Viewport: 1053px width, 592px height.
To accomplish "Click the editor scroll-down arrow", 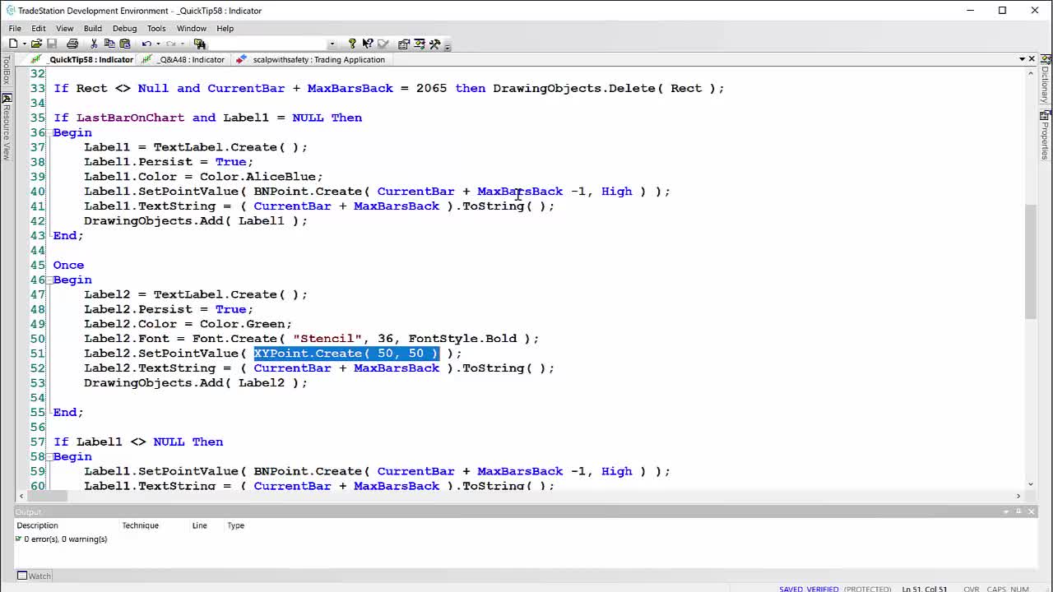I will pos(1031,483).
